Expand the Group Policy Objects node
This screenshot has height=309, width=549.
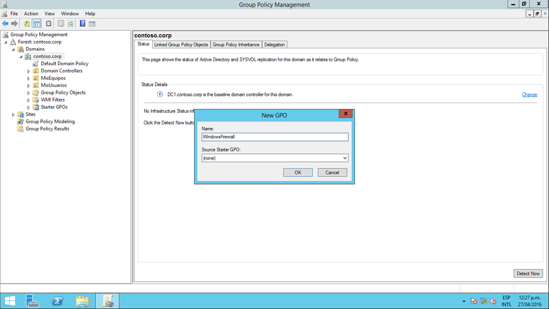[x=29, y=93]
